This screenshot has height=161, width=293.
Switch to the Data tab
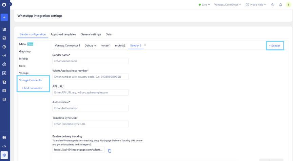coord(109,34)
